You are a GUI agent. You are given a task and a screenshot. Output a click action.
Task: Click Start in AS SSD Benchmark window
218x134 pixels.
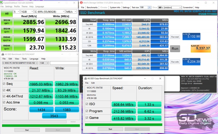[27, 130]
